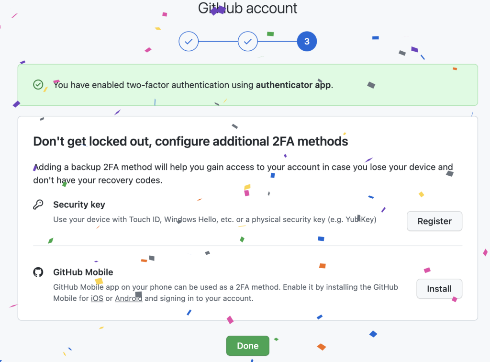Image resolution: width=490 pixels, height=362 pixels.
Task: Click the bold "authenticator app" text in banner
Action: click(293, 85)
